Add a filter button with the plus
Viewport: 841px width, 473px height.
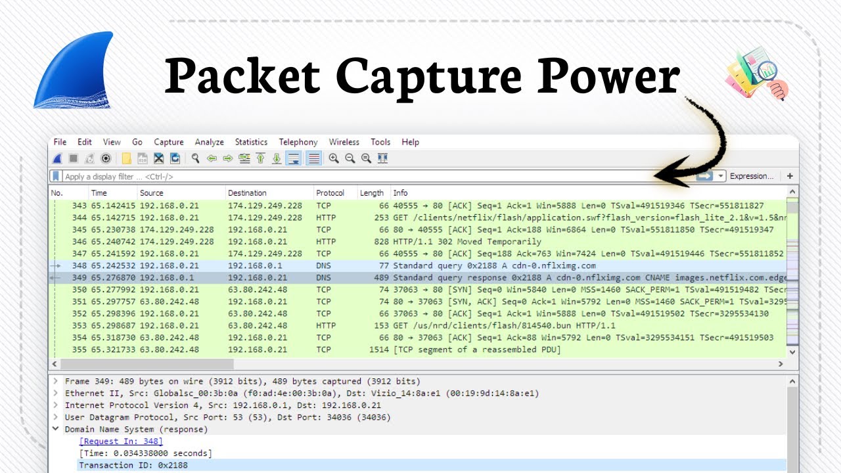tap(790, 176)
